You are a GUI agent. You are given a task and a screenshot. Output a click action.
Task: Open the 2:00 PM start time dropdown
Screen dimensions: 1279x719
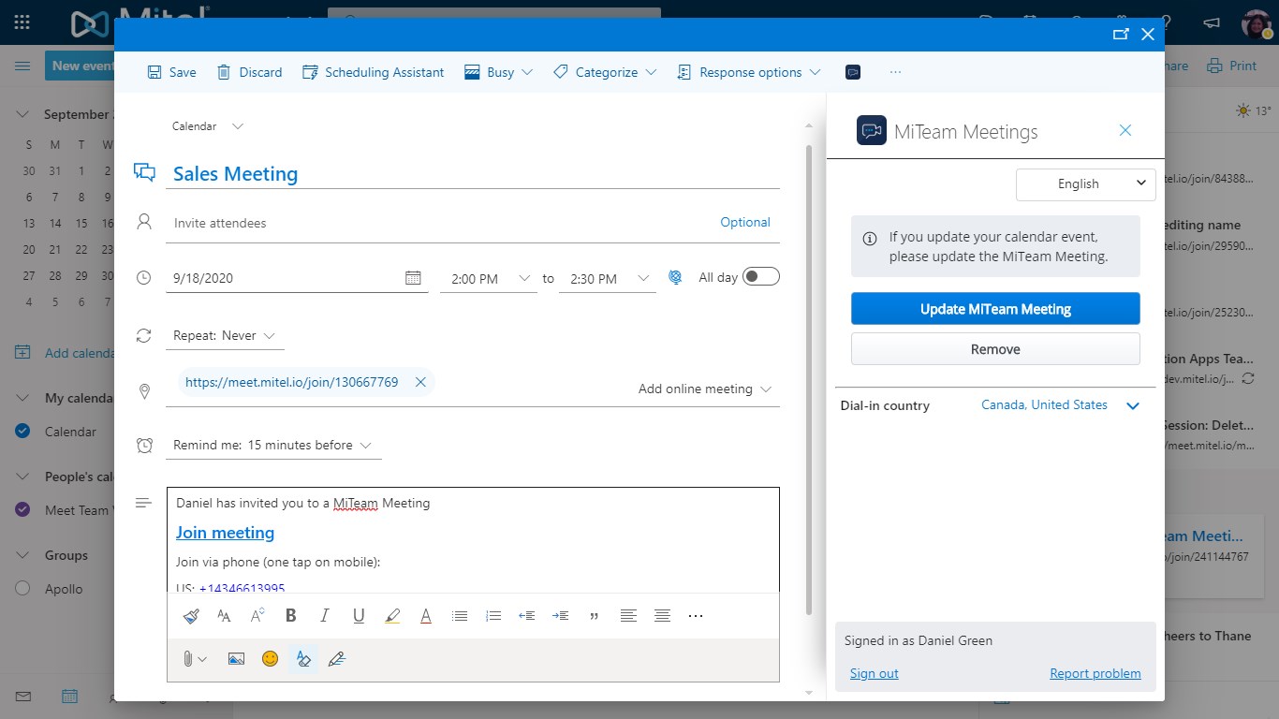[x=489, y=278]
